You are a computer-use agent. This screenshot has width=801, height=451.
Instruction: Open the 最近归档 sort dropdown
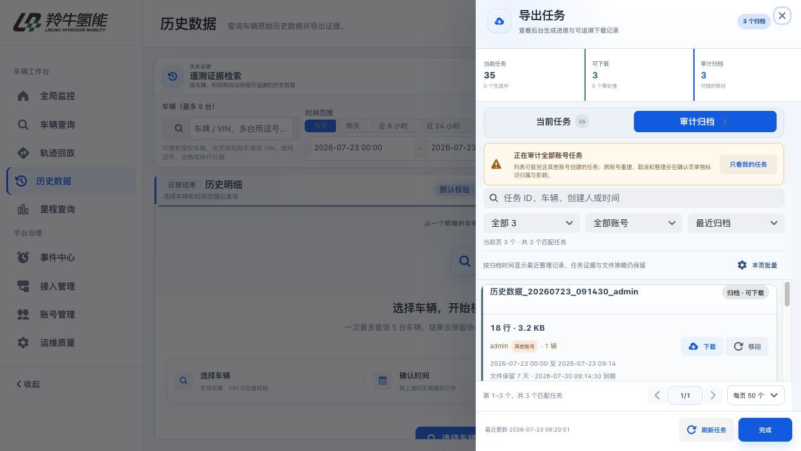736,223
